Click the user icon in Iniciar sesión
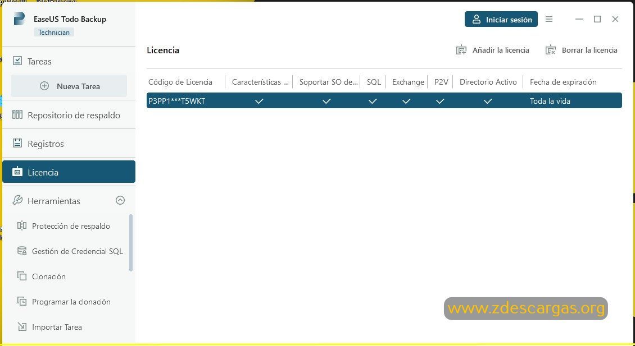 pyautogui.click(x=477, y=19)
